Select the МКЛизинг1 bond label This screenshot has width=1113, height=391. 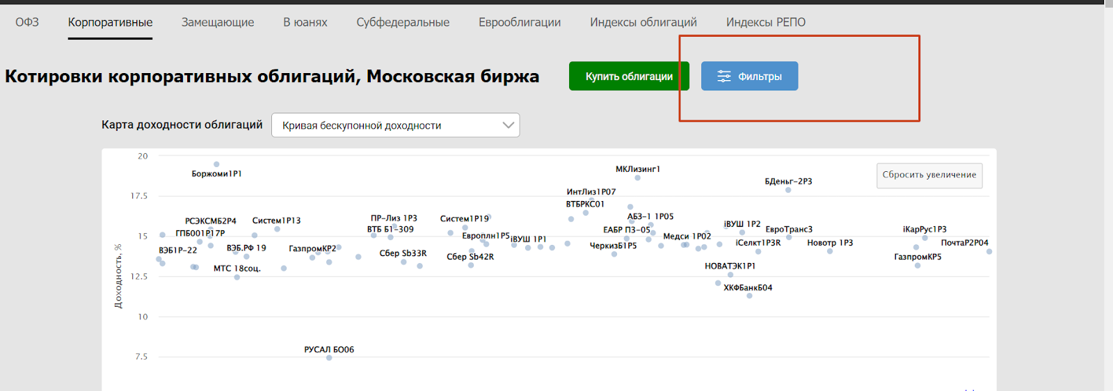coord(638,169)
